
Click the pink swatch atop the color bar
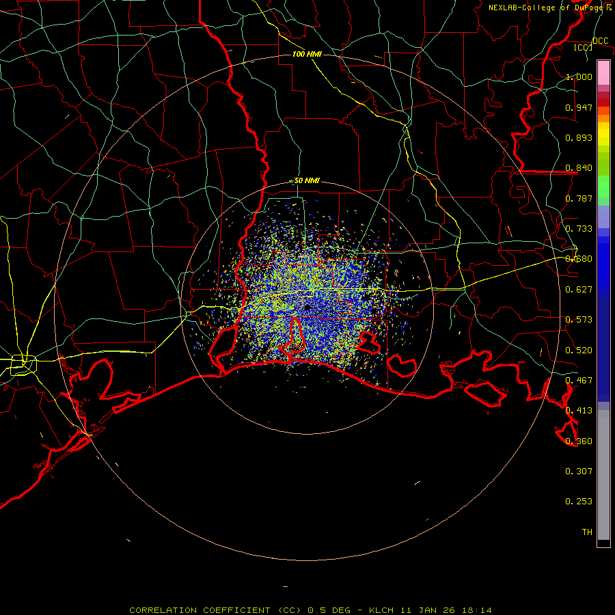[x=603, y=72]
